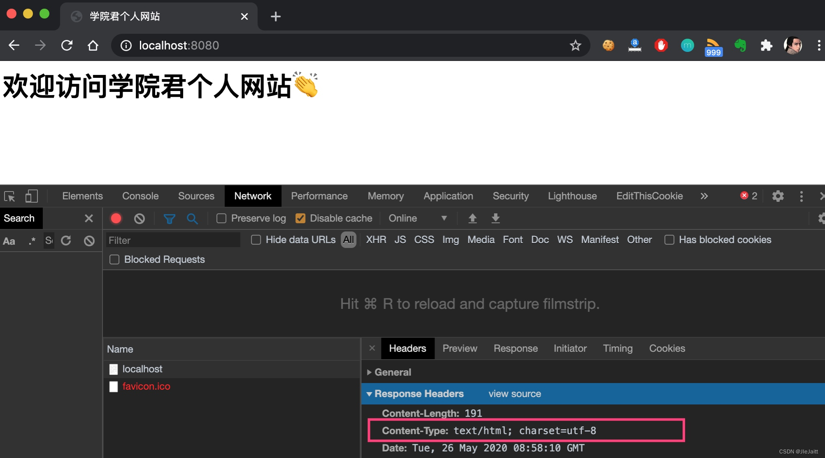Toggle the device toolbar icon

point(31,196)
